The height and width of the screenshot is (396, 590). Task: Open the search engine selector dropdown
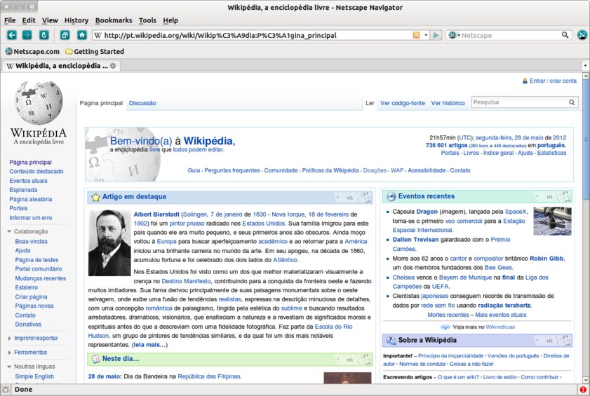tap(454, 35)
